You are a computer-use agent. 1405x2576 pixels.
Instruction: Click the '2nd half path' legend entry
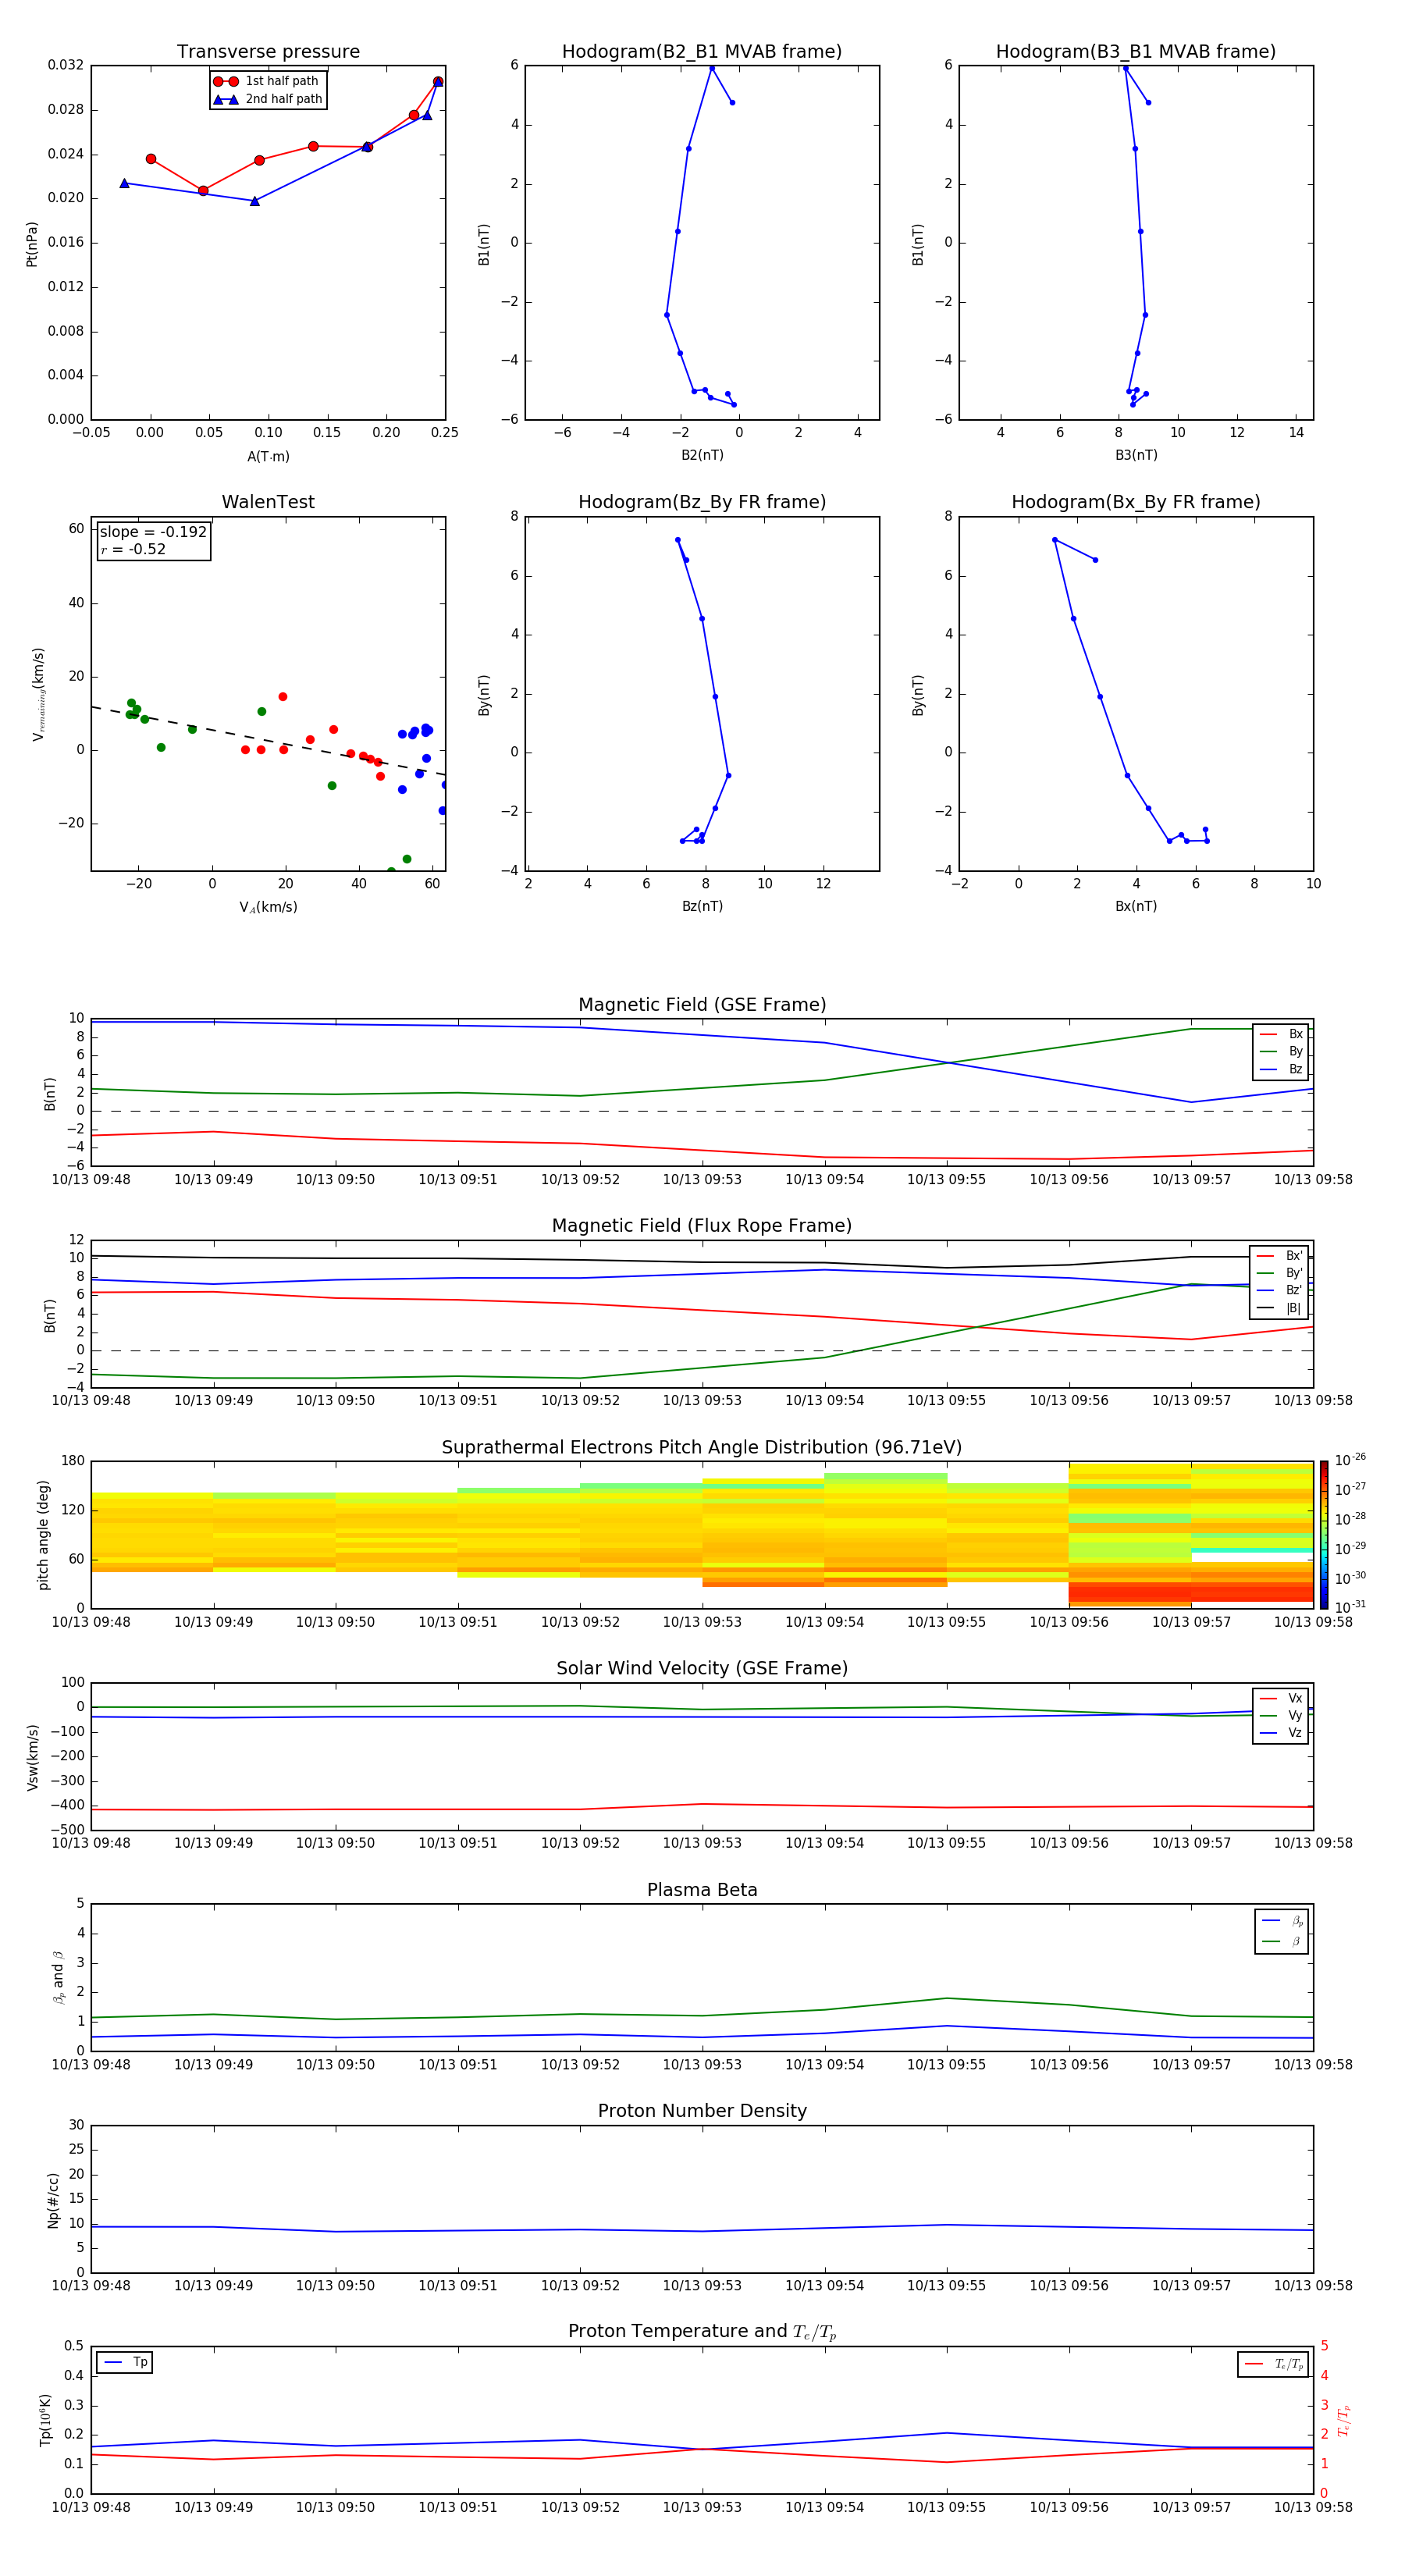(268, 99)
